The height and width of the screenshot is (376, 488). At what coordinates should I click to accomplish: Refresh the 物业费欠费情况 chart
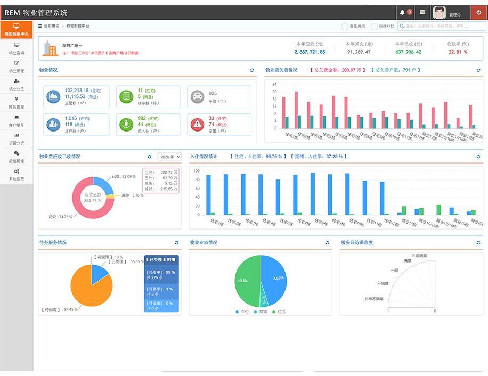click(x=478, y=70)
